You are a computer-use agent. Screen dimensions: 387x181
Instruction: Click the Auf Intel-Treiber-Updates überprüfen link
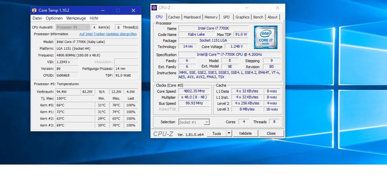coord(108,34)
